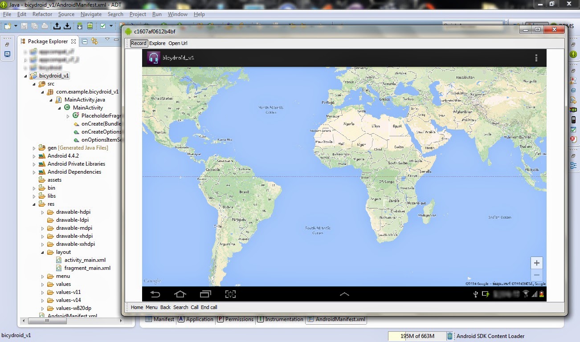Click the Search button below device screen

point(181,307)
